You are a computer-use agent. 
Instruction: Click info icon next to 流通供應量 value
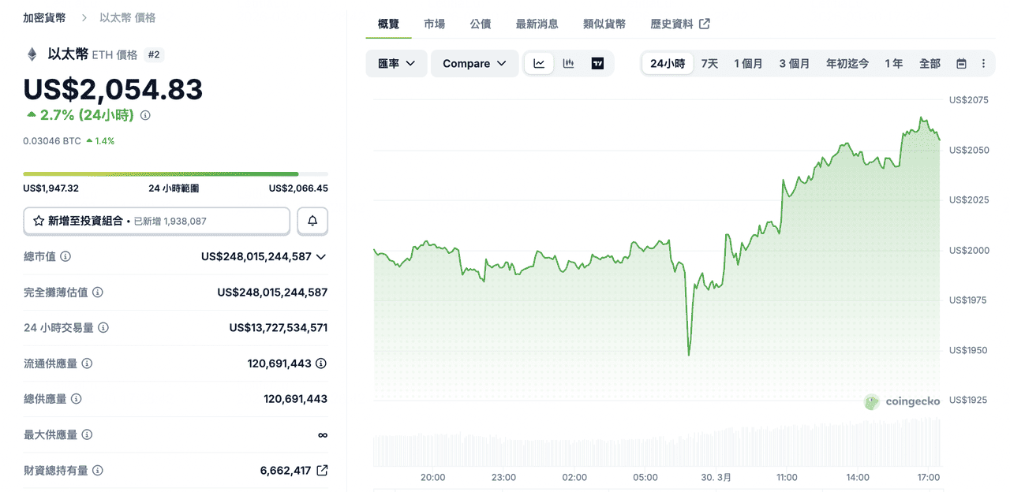321,363
